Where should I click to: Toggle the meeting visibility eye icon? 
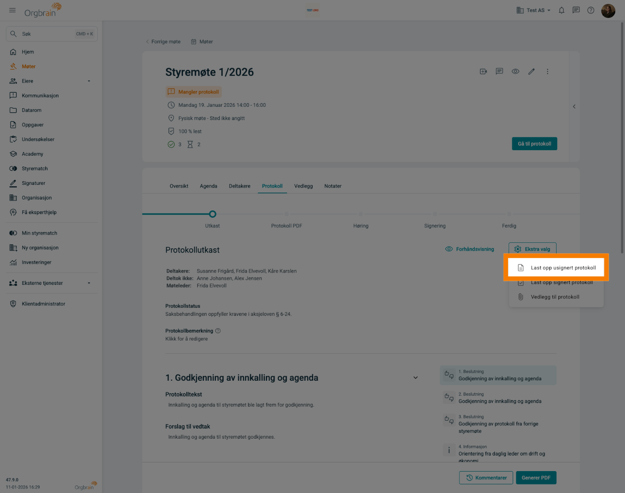[515, 72]
